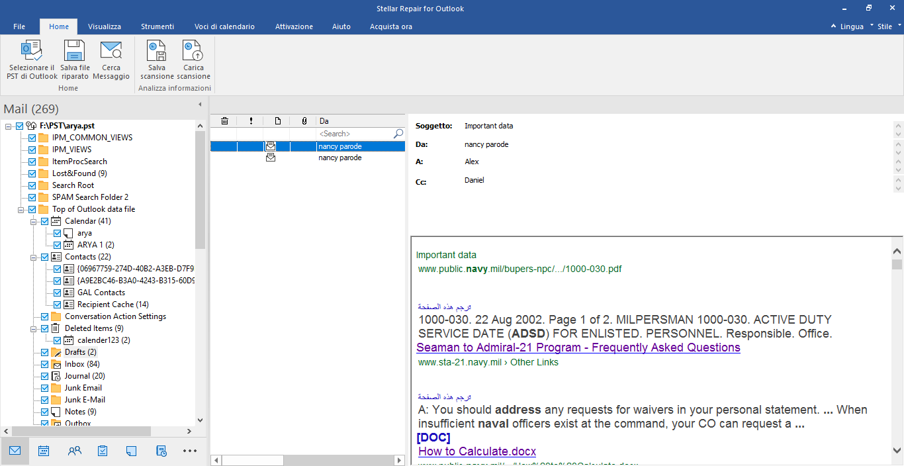Collapse the F:\PST\arya.pst root node

[x=9, y=126]
